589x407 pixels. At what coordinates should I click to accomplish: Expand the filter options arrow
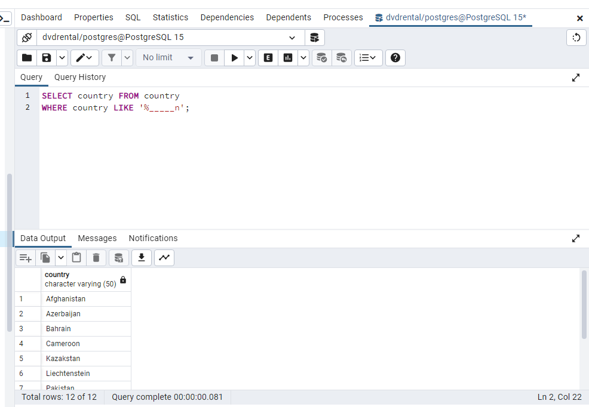coord(127,58)
